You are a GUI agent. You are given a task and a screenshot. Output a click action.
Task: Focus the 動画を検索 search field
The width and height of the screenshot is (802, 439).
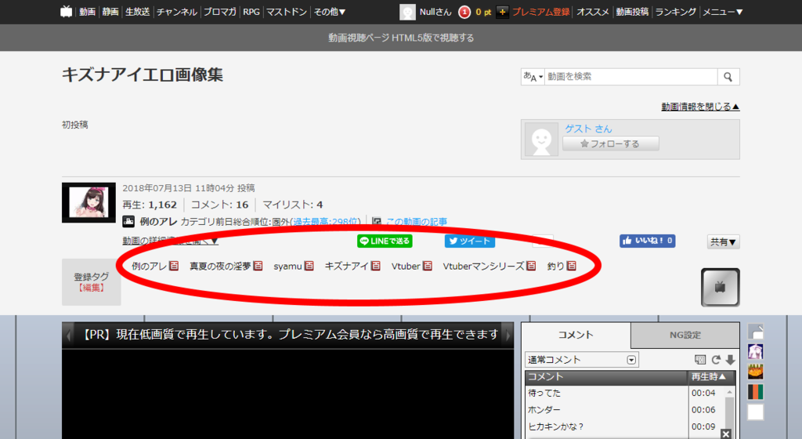(630, 77)
